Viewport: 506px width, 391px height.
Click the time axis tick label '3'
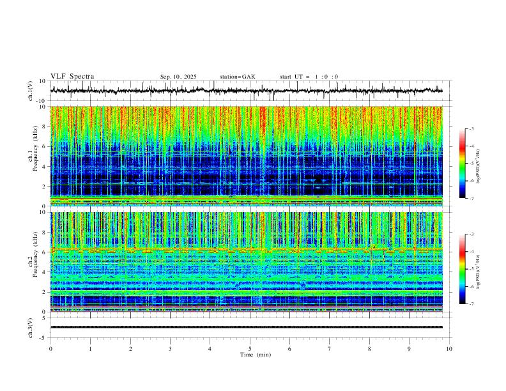[170, 349]
